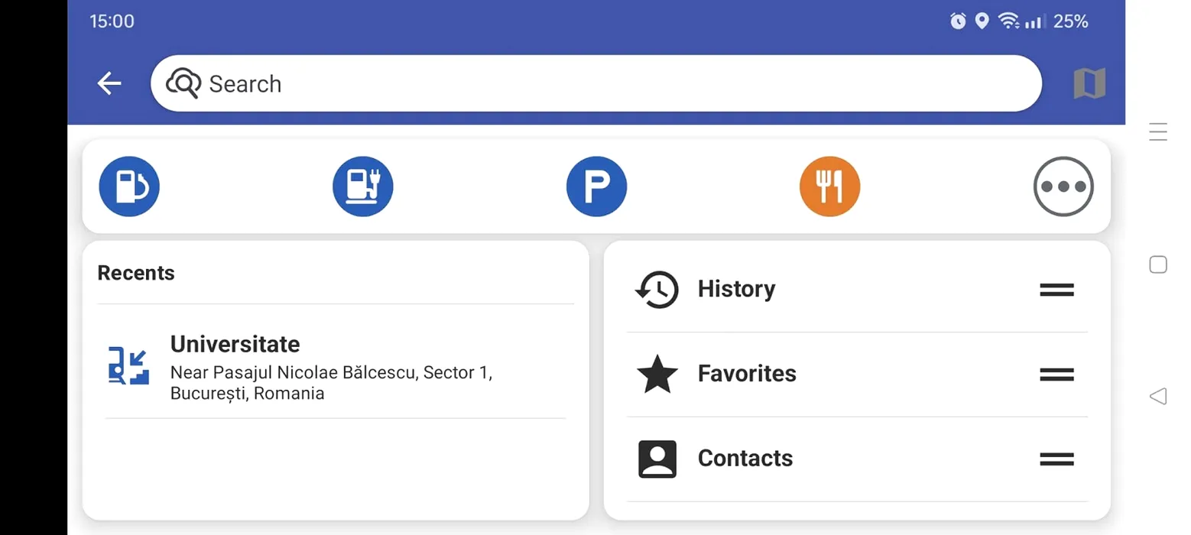Open the Favorites list item
The height and width of the screenshot is (535, 1191).
(857, 374)
